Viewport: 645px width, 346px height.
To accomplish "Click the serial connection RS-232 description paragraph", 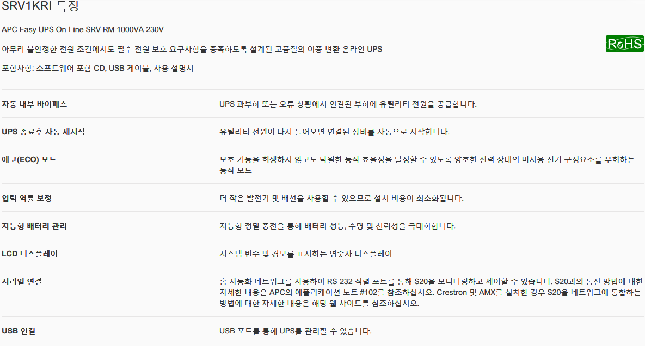I will [431, 292].
